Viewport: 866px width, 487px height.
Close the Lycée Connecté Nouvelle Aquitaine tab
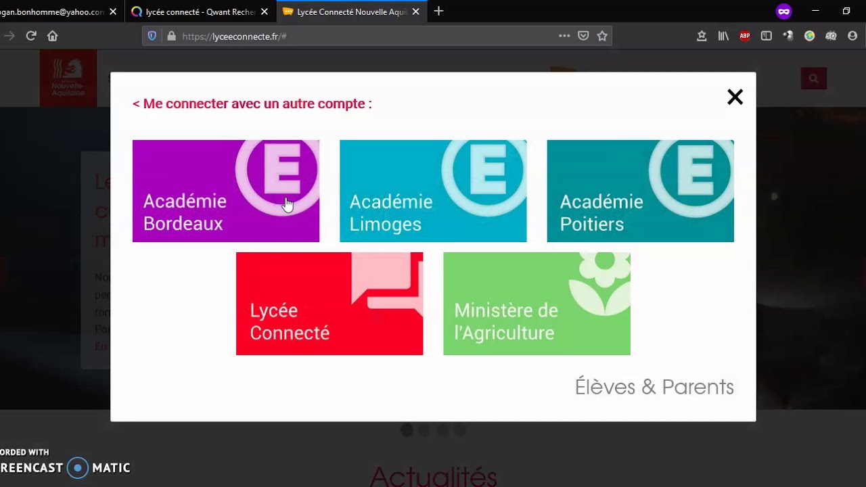(x=415, y=11)
